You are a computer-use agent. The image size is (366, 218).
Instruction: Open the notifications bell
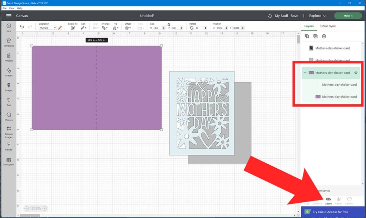click(x=270, y=16)
